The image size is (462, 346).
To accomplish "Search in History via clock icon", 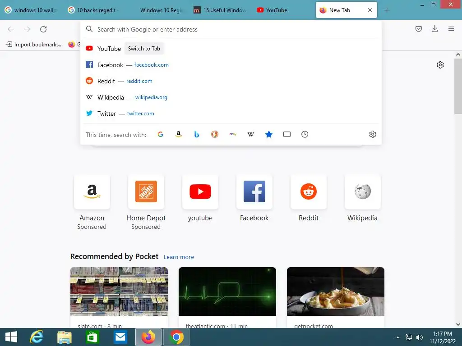I will [305, 134].
